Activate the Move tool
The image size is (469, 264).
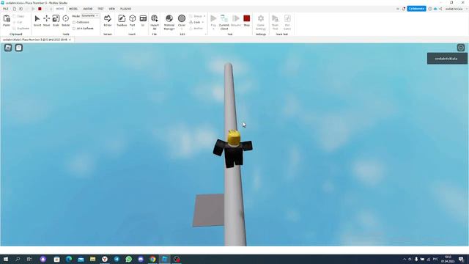tap(46, 21)
